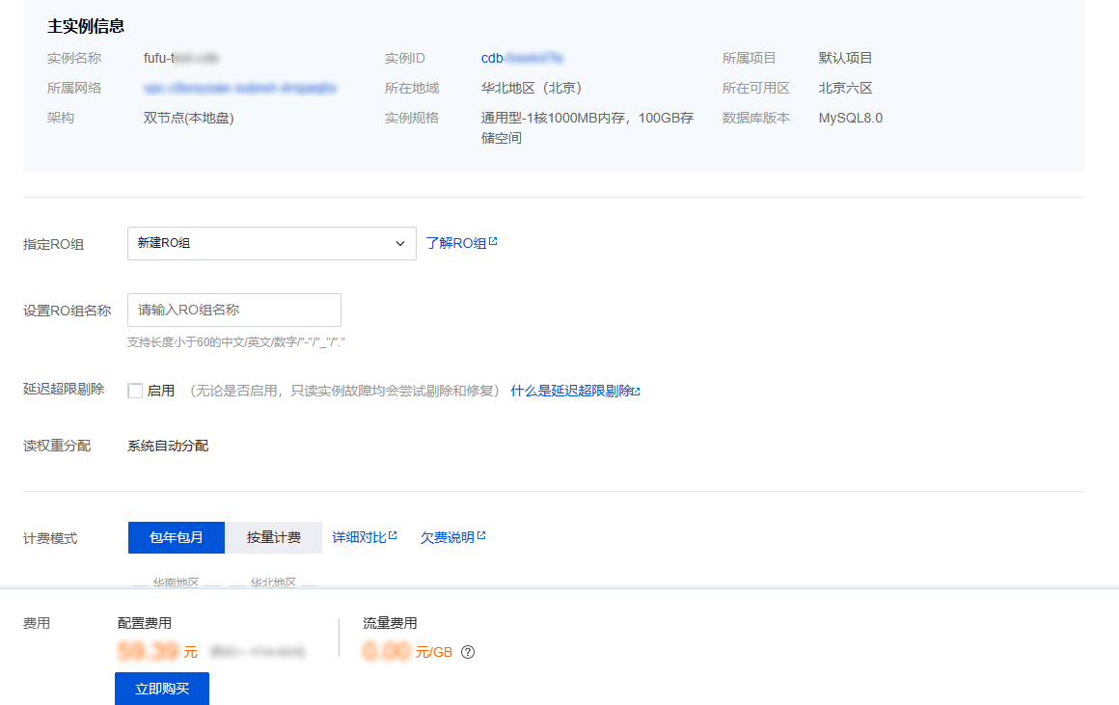Select 包年包月 billing mode
Screen dimensions: 1119x705
[177, 537]
